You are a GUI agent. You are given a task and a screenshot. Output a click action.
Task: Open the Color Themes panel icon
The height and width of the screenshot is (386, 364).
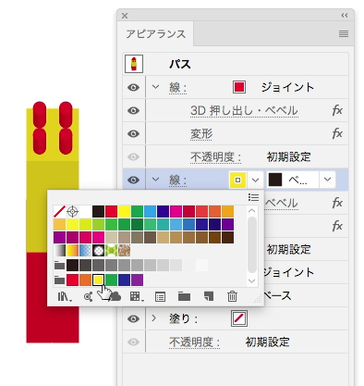89,297
